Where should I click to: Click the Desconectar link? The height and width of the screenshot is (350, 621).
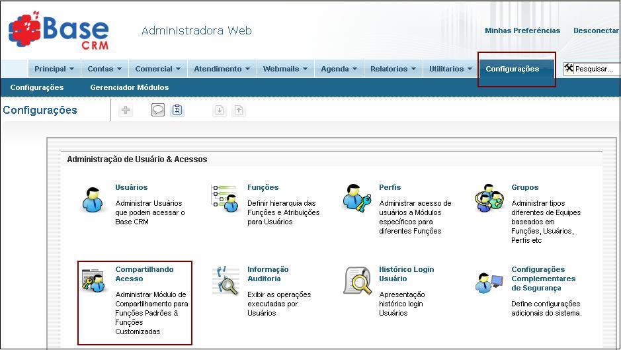[596, 30]
